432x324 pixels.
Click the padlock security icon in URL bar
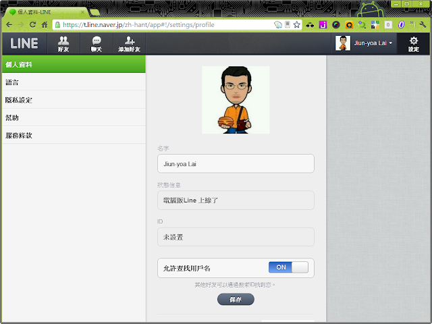tap(57, 25)
